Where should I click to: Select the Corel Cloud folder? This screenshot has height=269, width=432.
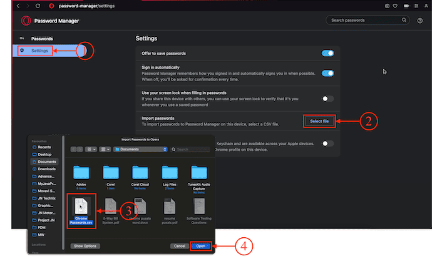[x=140, y=177]
